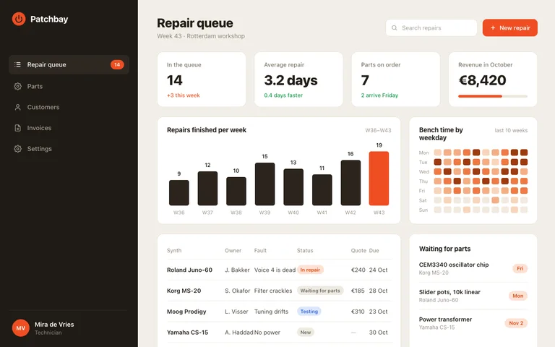Select the orange W43 bar in chart

tap(379, 178)
